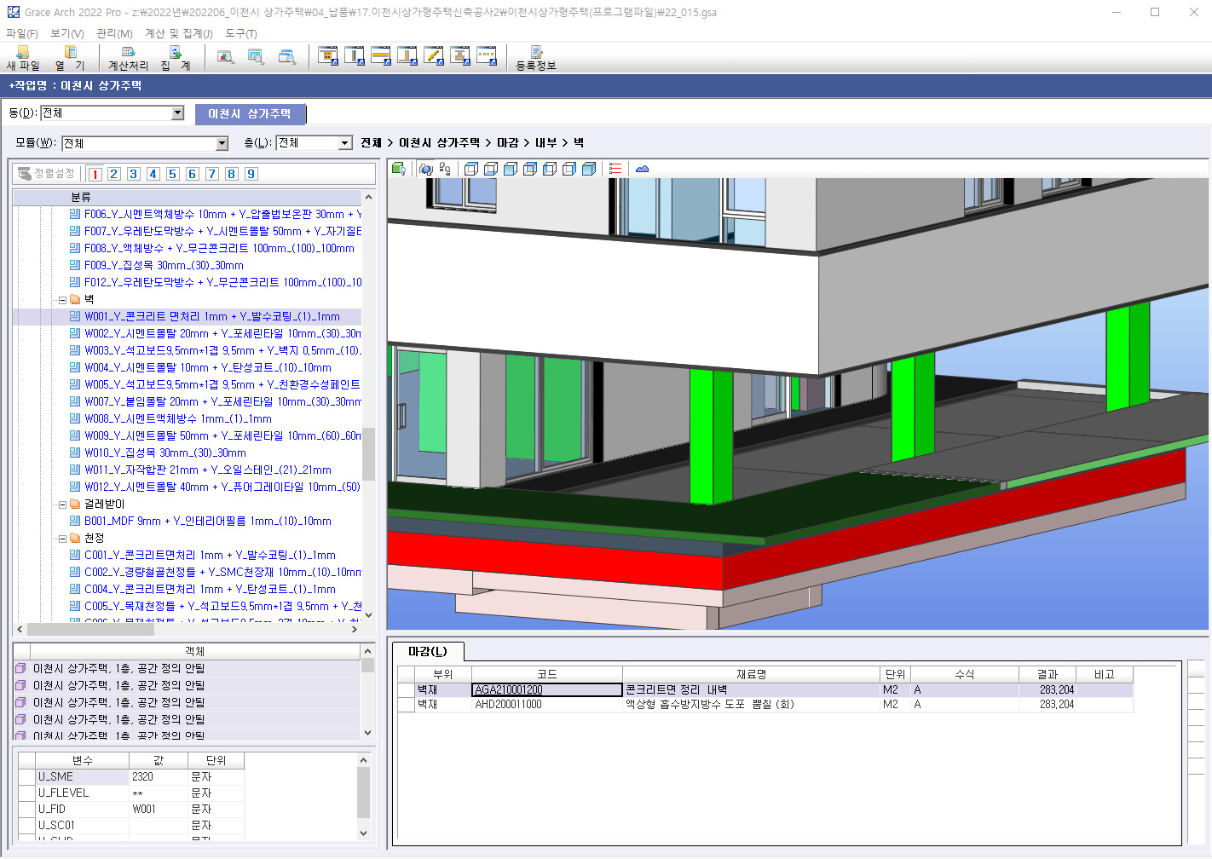Click the green box with light bulb viewer icon
The image size is (1212, 859).
pos(399,169)
